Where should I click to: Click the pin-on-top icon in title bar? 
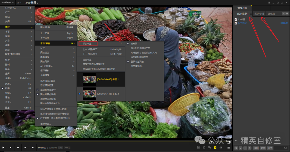click(x=269, y=2)
